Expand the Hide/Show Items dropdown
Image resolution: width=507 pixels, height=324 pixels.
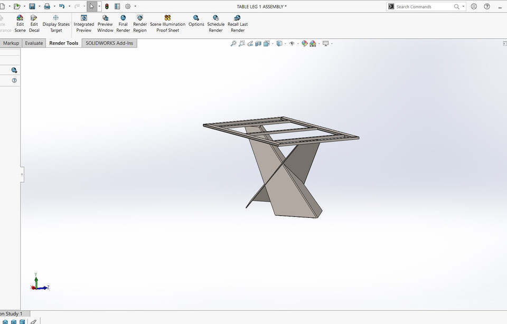pos(298,43)
